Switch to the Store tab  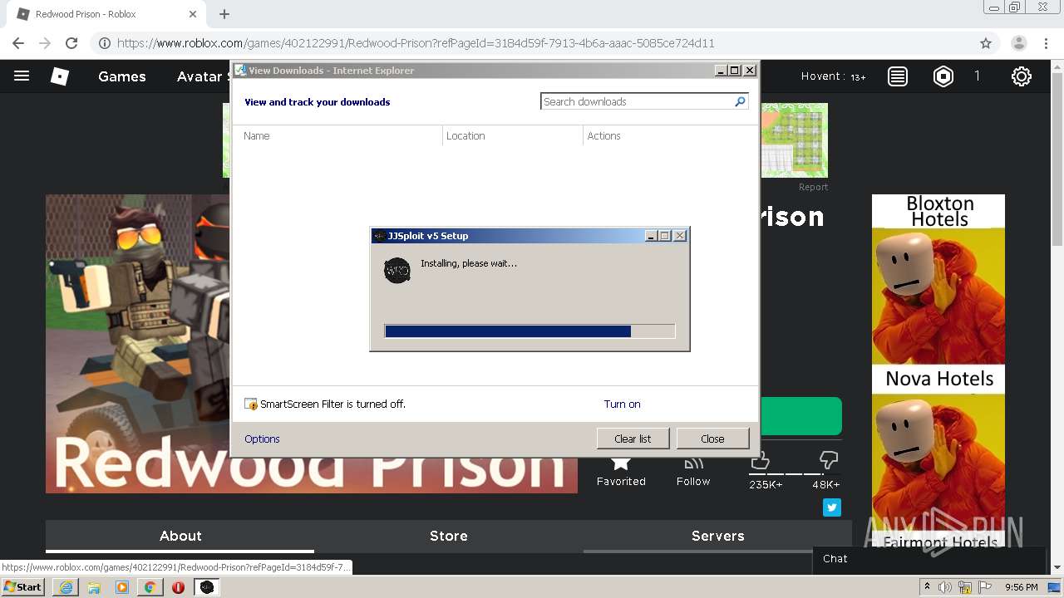(449, 536)
